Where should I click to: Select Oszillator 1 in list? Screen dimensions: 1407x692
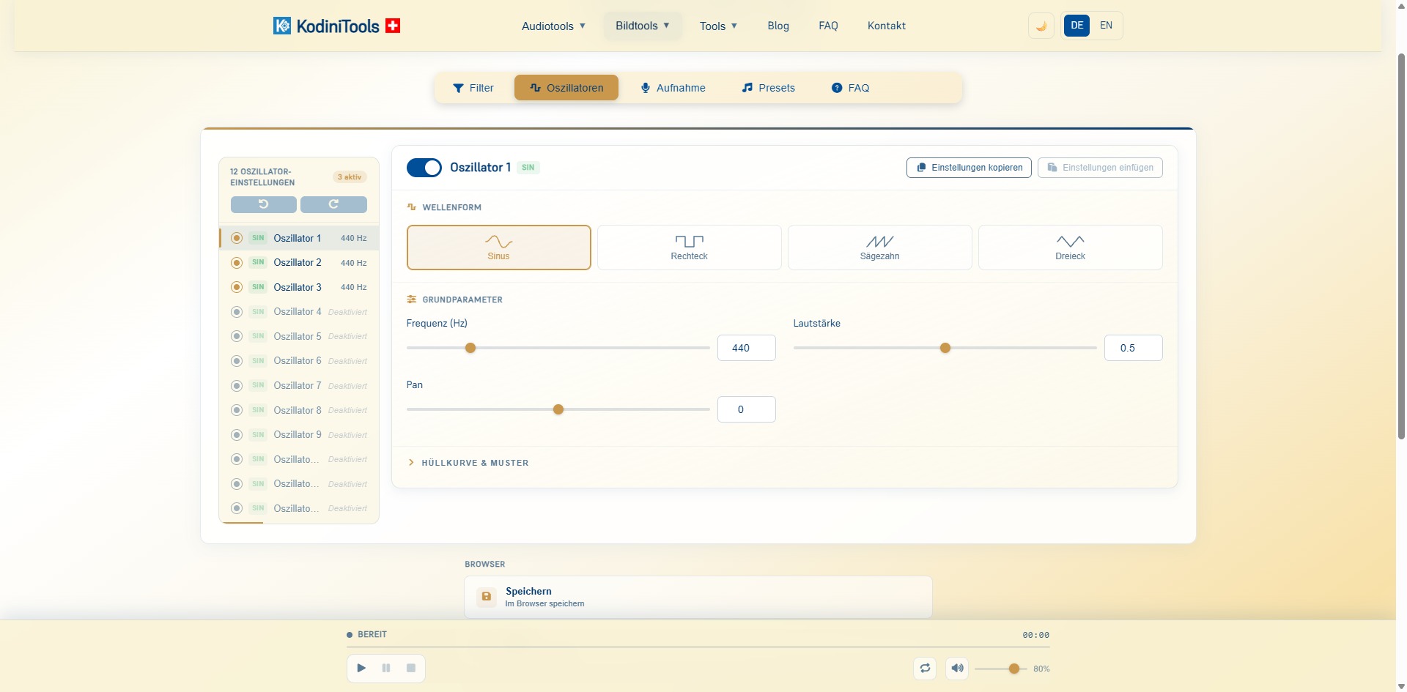(x=299, y=238)
